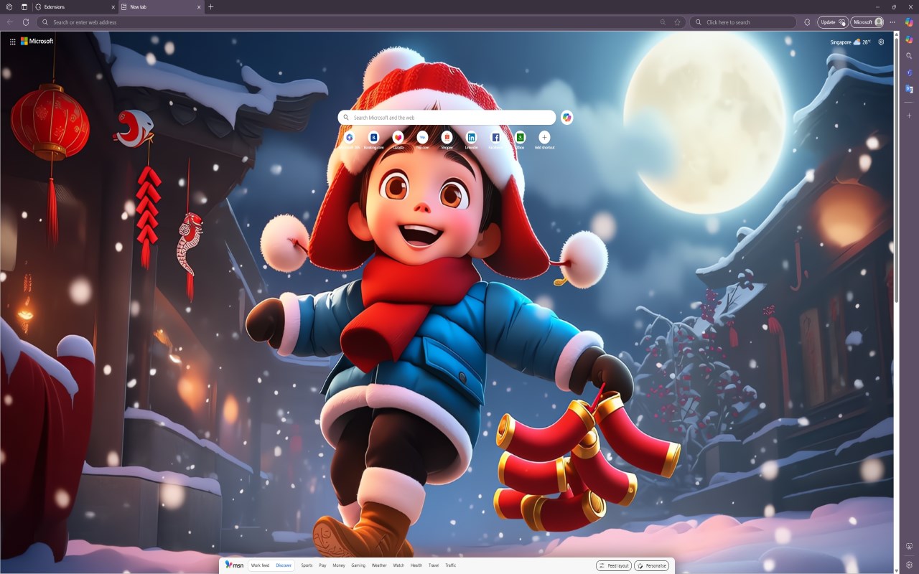Focus the Search Microsoft and the web field
Viewport: 919px width, 574px height.
tap(447, 118)
